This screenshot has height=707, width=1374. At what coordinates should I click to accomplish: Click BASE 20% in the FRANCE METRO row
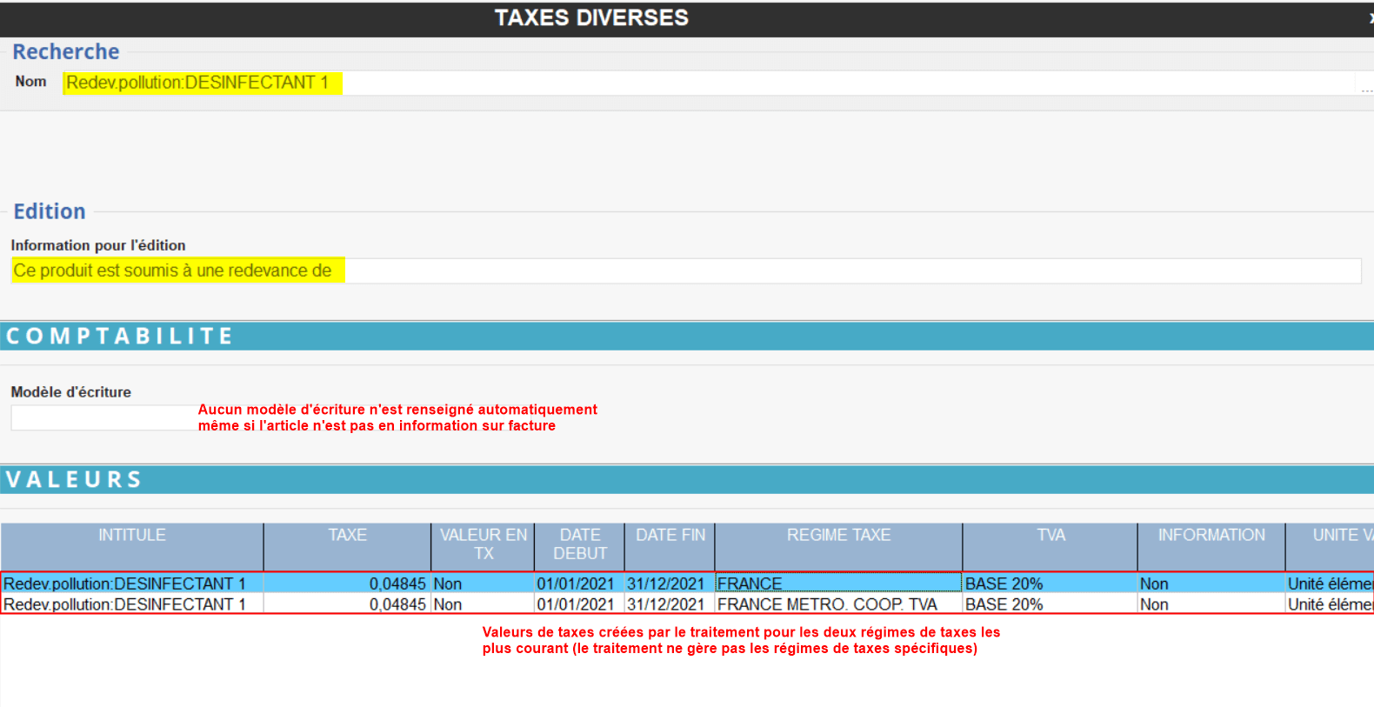tap(1004, 604)
